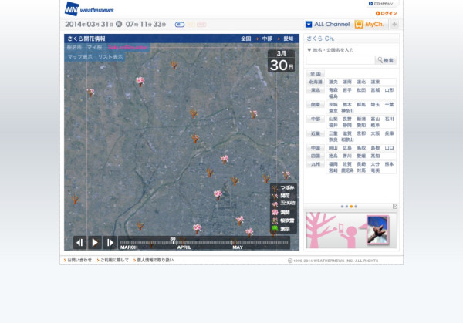This screenshot has height=323, width=463.
Task: Jump to APRIL on the timeline slider
Action: click(184, 247)
